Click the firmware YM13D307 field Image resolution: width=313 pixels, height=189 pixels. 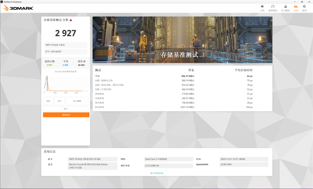tap(65, 52)
